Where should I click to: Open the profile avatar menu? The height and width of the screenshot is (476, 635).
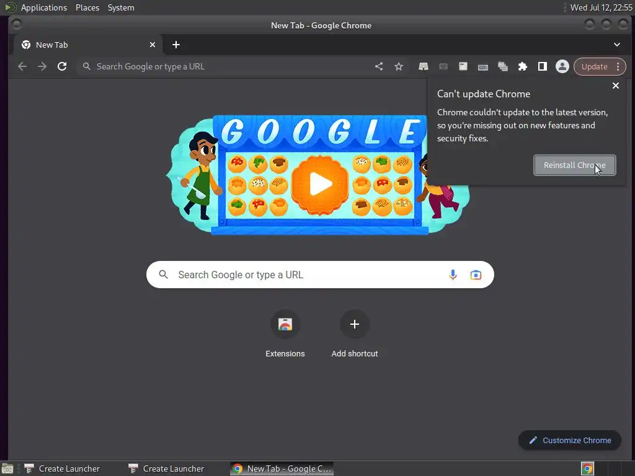562,66
